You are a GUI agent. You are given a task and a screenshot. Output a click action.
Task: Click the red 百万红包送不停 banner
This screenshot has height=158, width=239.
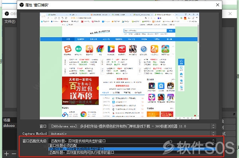(80, 91)
